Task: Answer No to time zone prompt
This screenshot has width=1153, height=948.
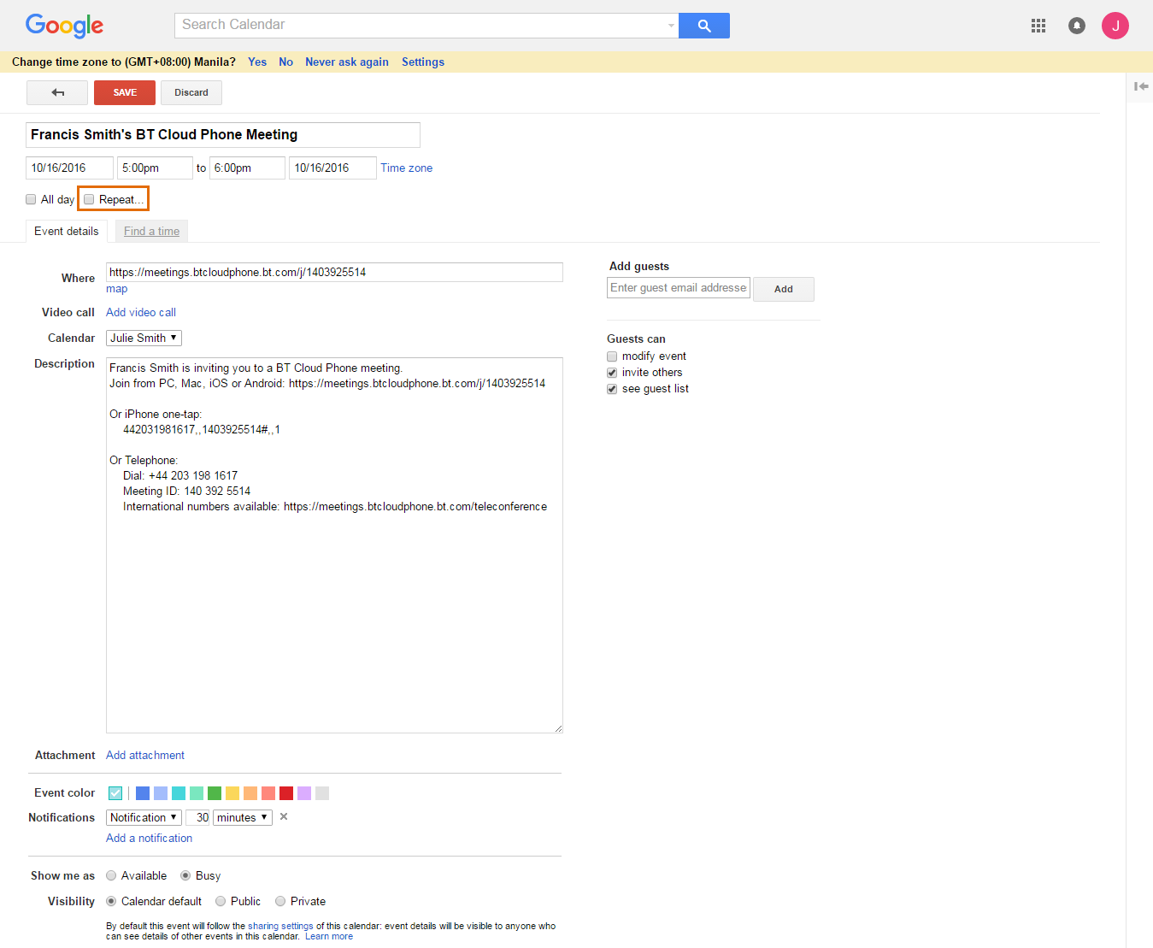Action: pyautogui.click(x=285, y=62)
